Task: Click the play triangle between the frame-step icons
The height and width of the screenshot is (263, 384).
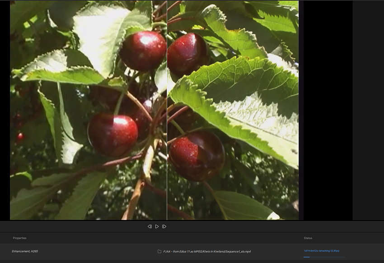Action: point(157,227)
